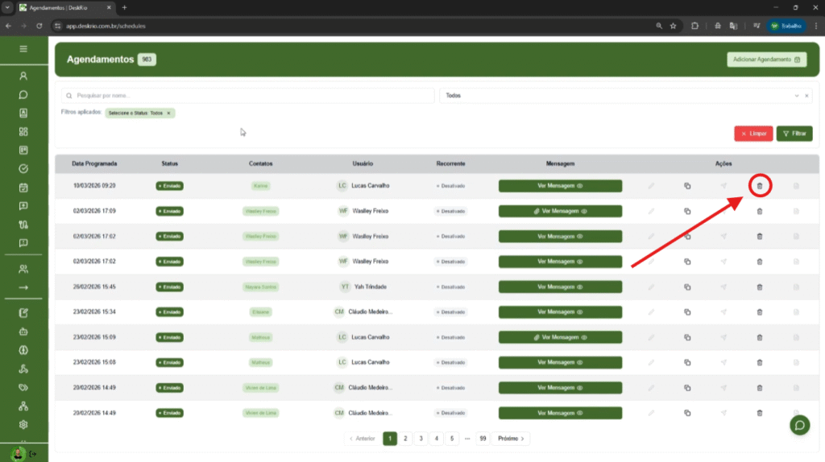
Task: Apply filters with the Filtrar button
Action: click(x=794, y=134)
